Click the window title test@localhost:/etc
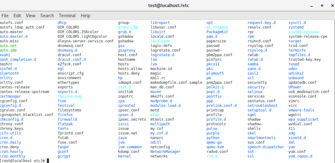This screenshot has width=335, height=163. pos(168,6)
